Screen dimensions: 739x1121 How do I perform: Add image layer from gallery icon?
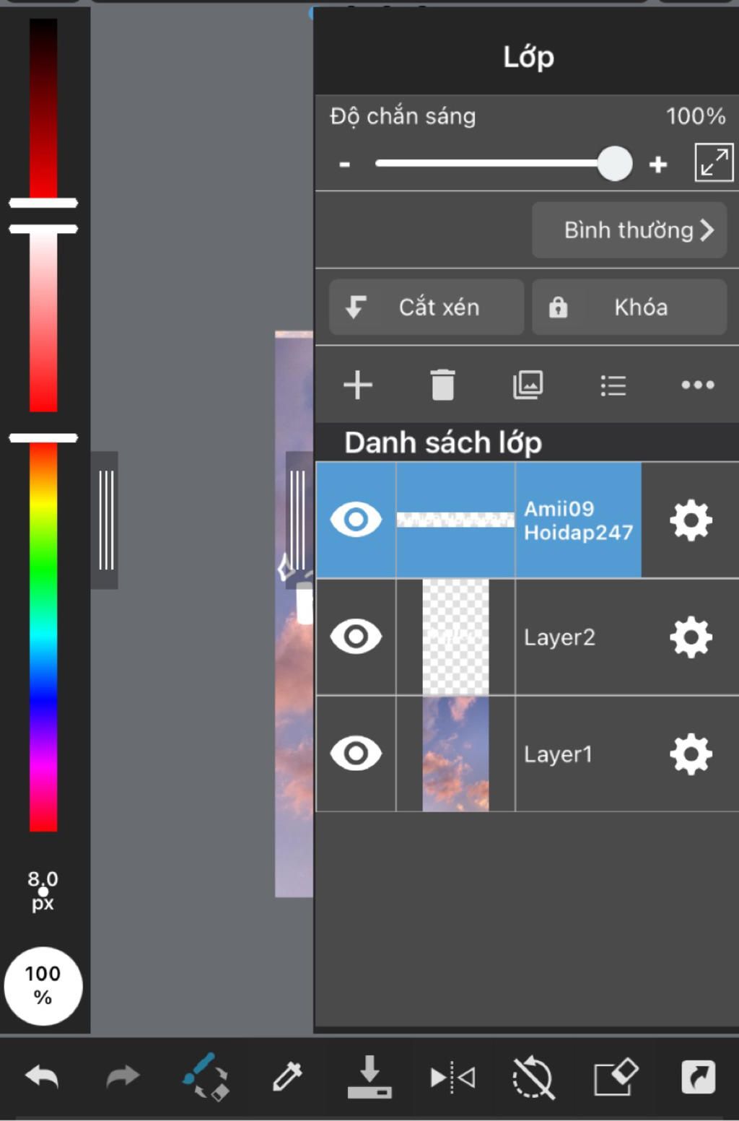click(528, 385)
